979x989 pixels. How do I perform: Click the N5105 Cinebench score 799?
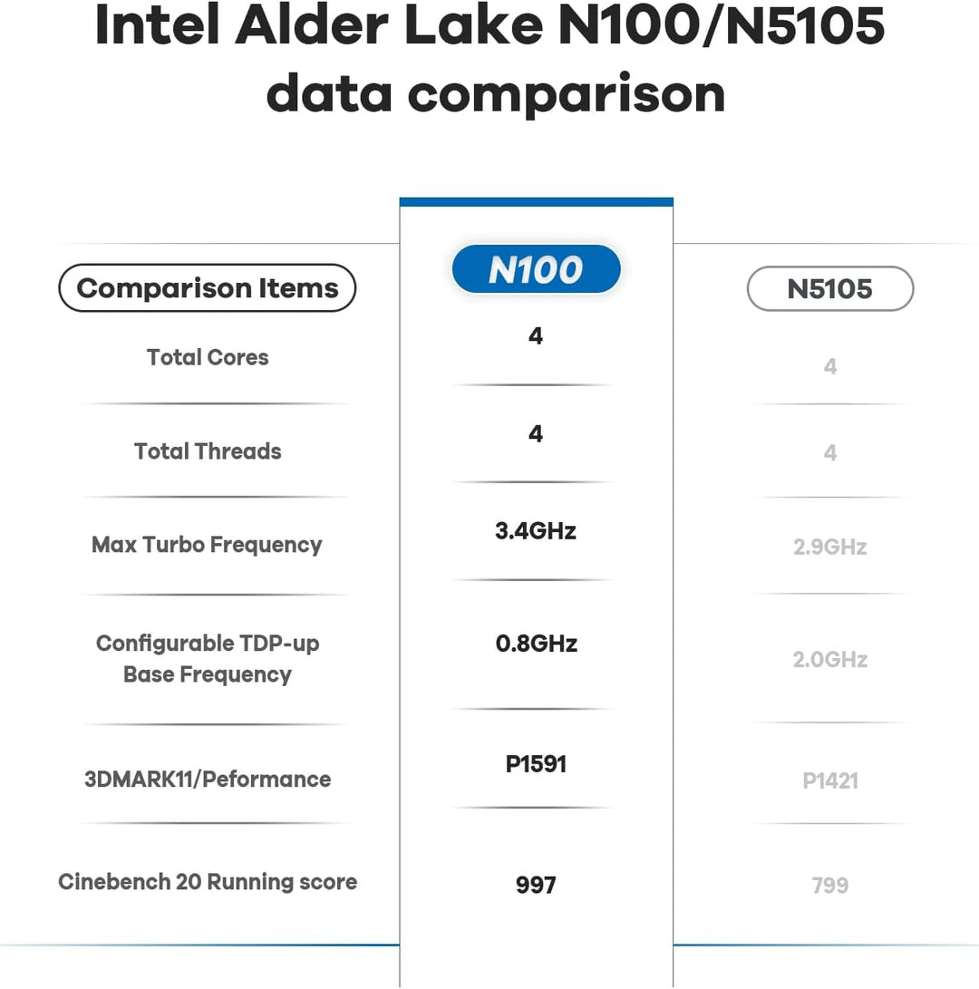(x=830, y=886)
